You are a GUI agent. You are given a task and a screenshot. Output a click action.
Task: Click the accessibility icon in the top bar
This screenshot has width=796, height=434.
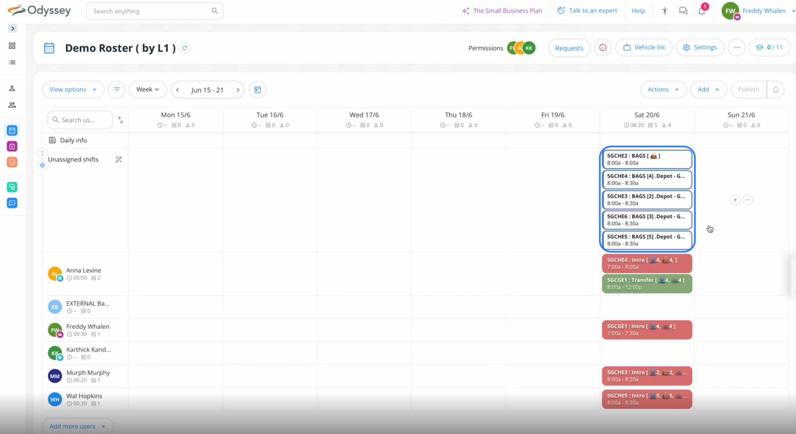(664, 11)
